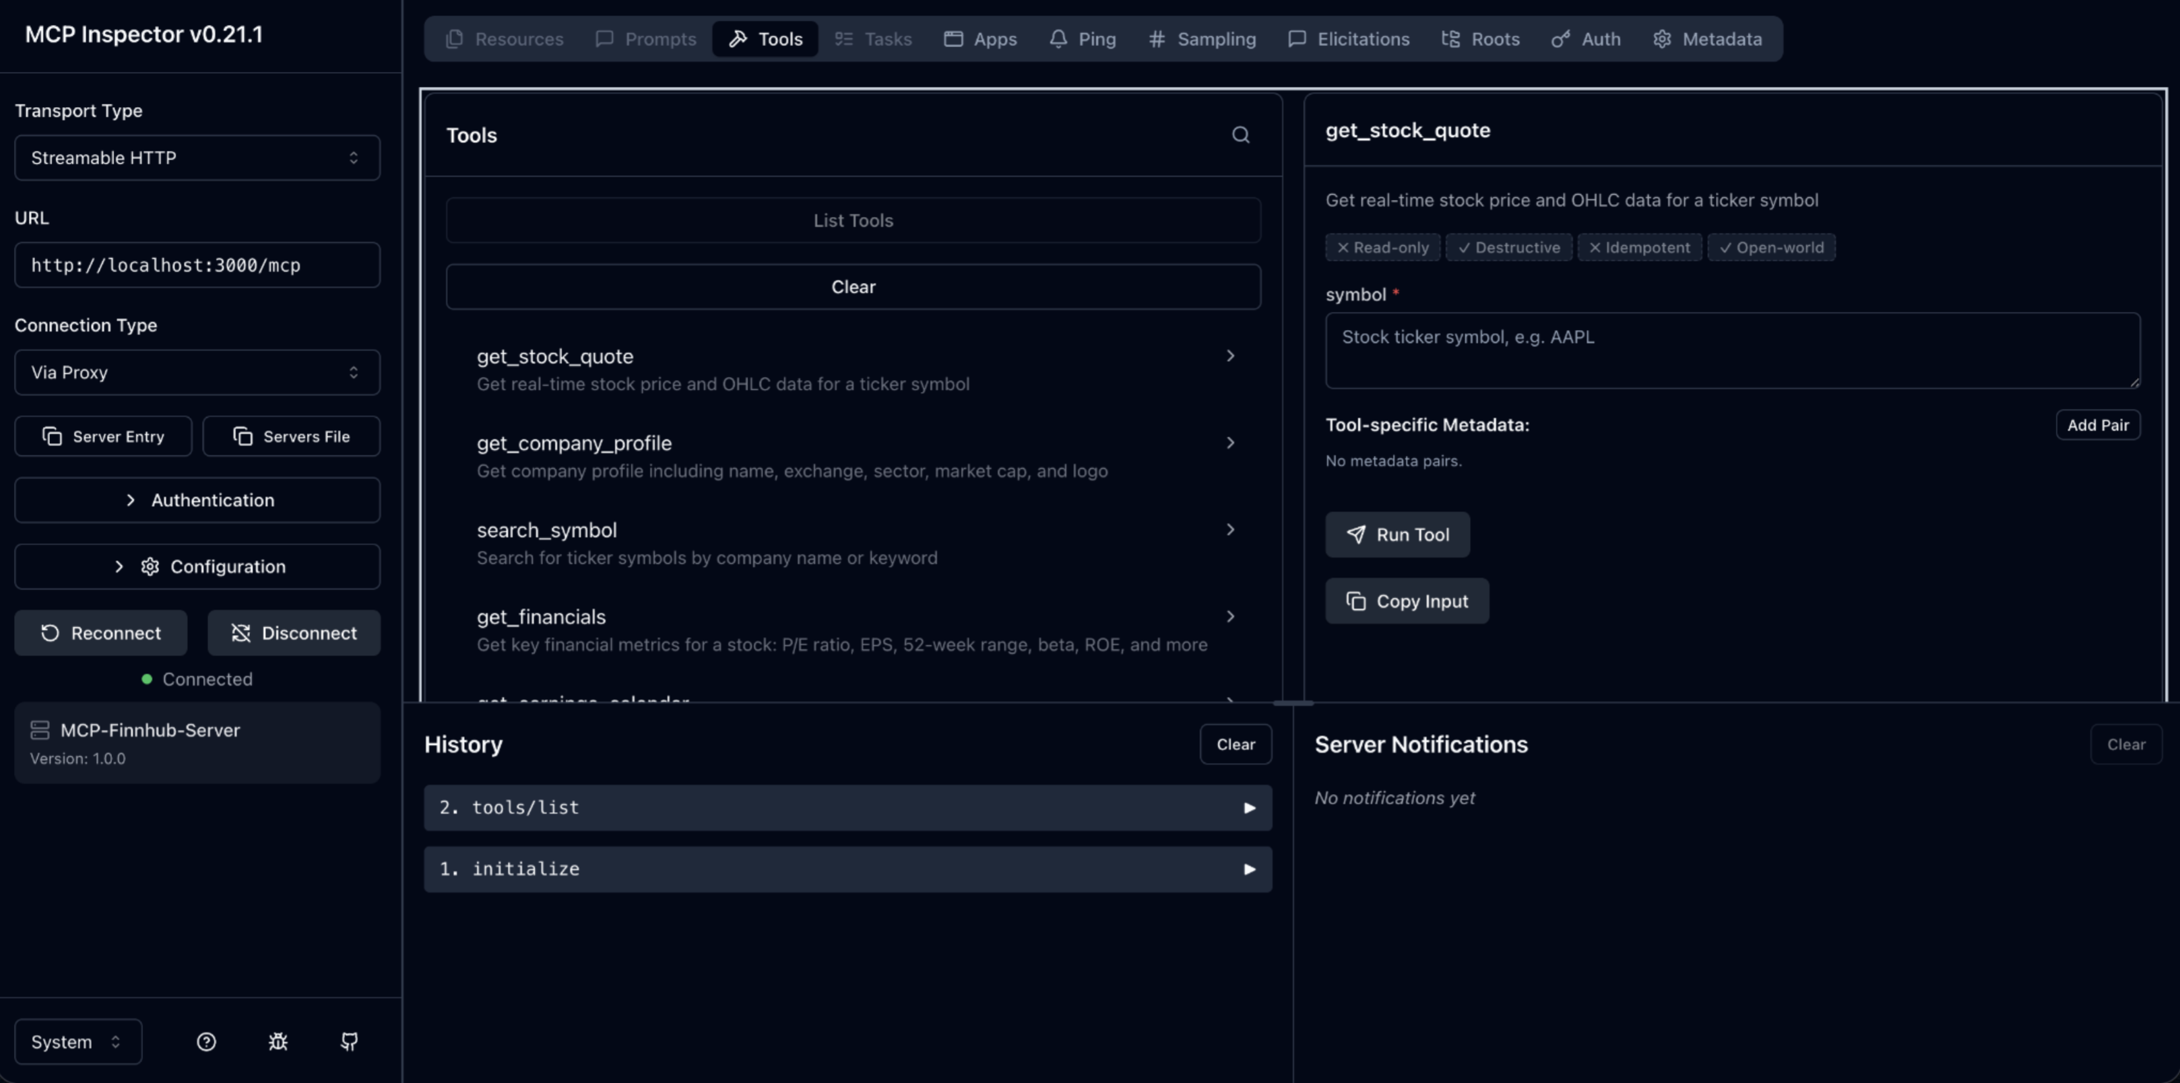Open the Apps tab

click(981, 39)
